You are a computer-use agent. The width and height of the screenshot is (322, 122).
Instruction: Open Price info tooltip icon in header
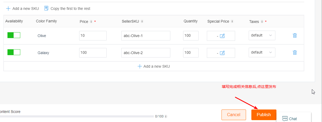point(91,22)
